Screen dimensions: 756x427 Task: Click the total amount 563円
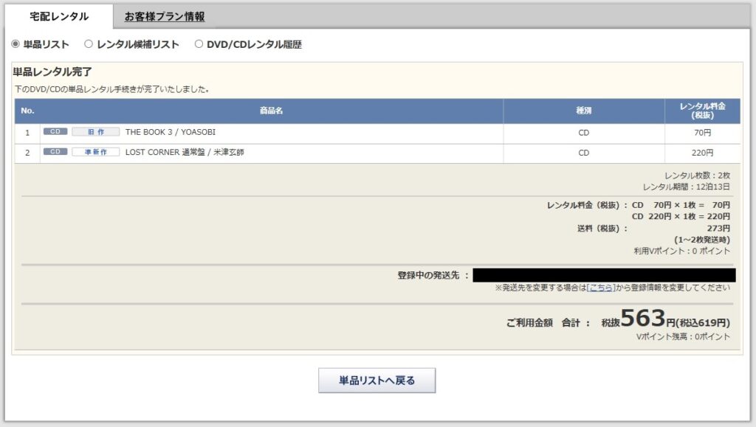tap(648, 318)
